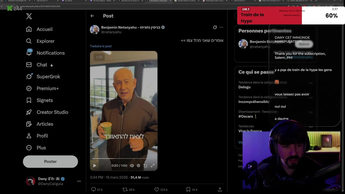Play the video
This screenshot has height=194, width=345.
tap(95, 165)
